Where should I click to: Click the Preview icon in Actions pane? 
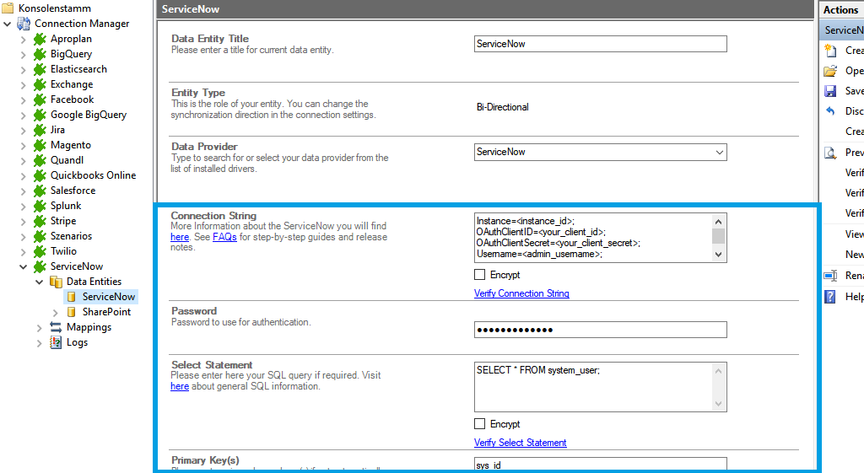[830, 153]
